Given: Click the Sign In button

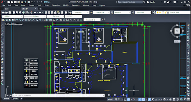Looking at the screenshot, I should coord(151,2).
